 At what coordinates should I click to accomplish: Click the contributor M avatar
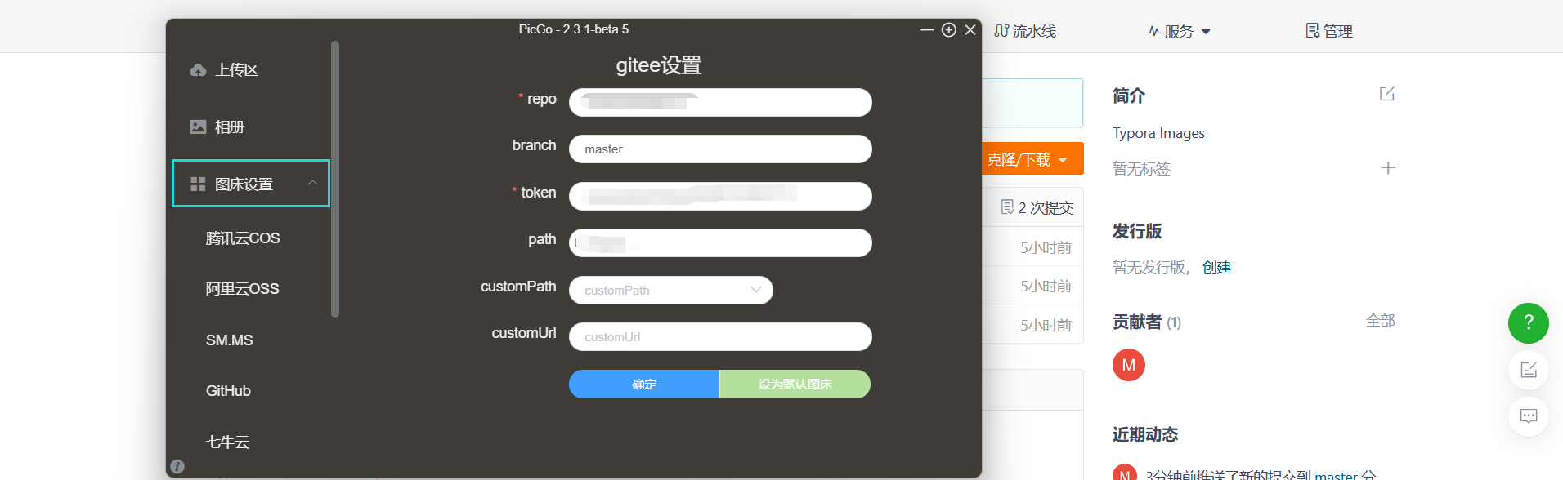[x=1129, y=365]
